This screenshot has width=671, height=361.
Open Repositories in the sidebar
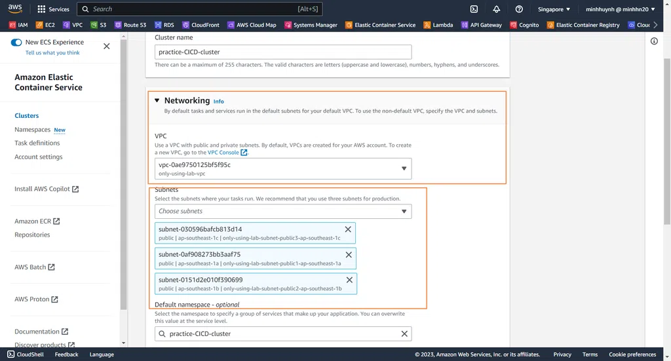(32, 235)
